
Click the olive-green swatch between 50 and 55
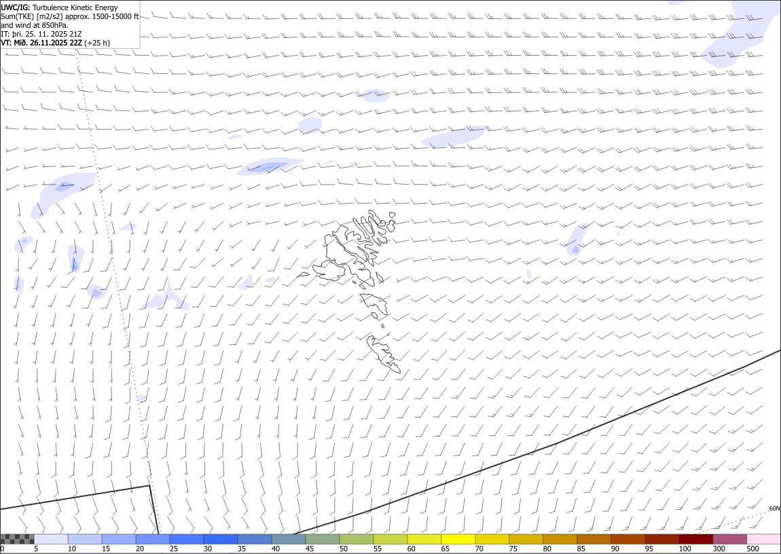[356, 539]
